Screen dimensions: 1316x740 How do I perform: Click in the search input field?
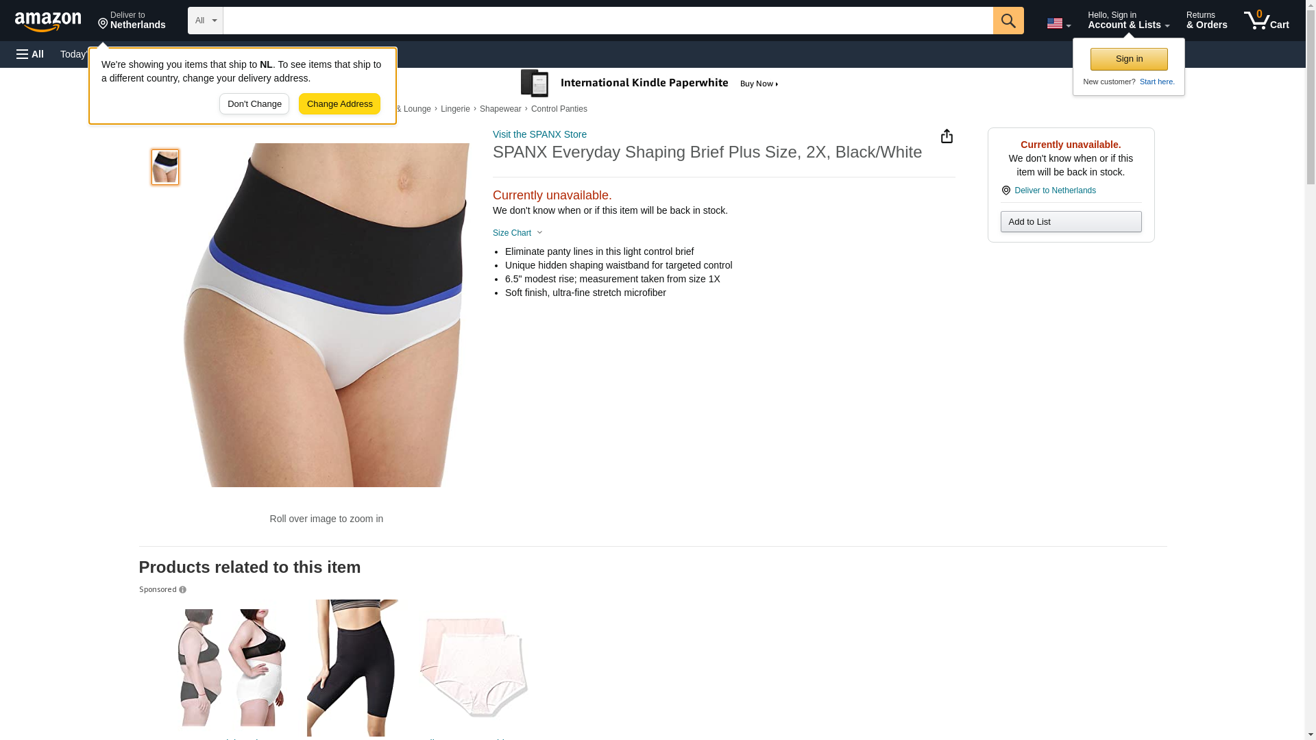click(608, 21)
